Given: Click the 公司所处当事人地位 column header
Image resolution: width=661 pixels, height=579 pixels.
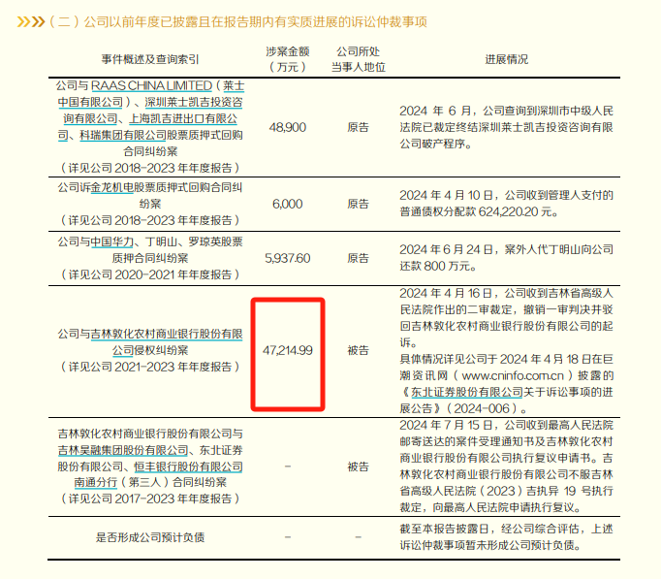Looking at the screenshot, I should point(358,59).
